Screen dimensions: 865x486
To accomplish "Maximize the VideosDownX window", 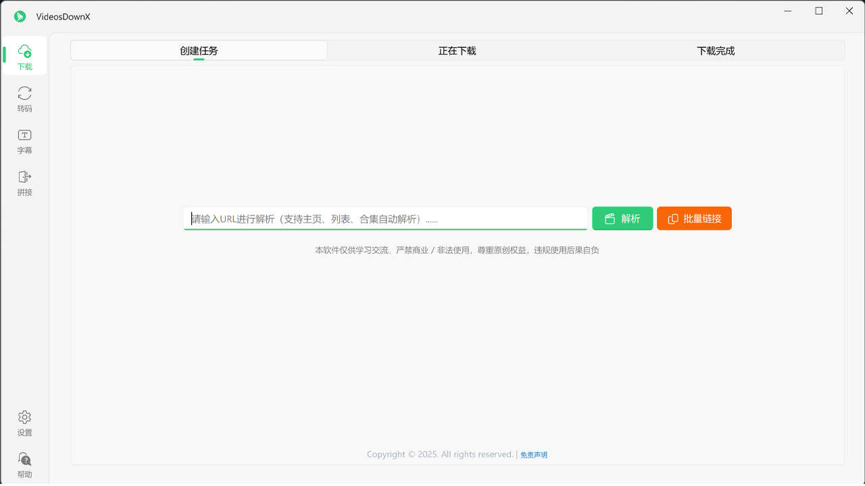I will [x=818, y=11].
